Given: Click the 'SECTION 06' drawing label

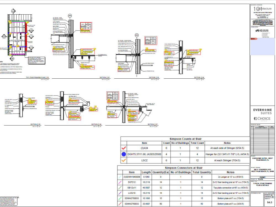Looking at the screenshot, I should (96, 124).
